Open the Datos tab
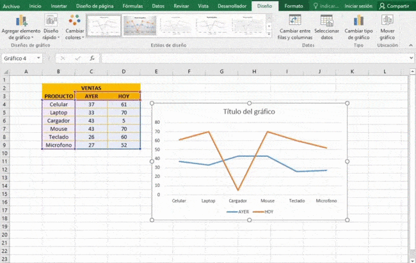416x263 pixels. (x=158, y=6)
